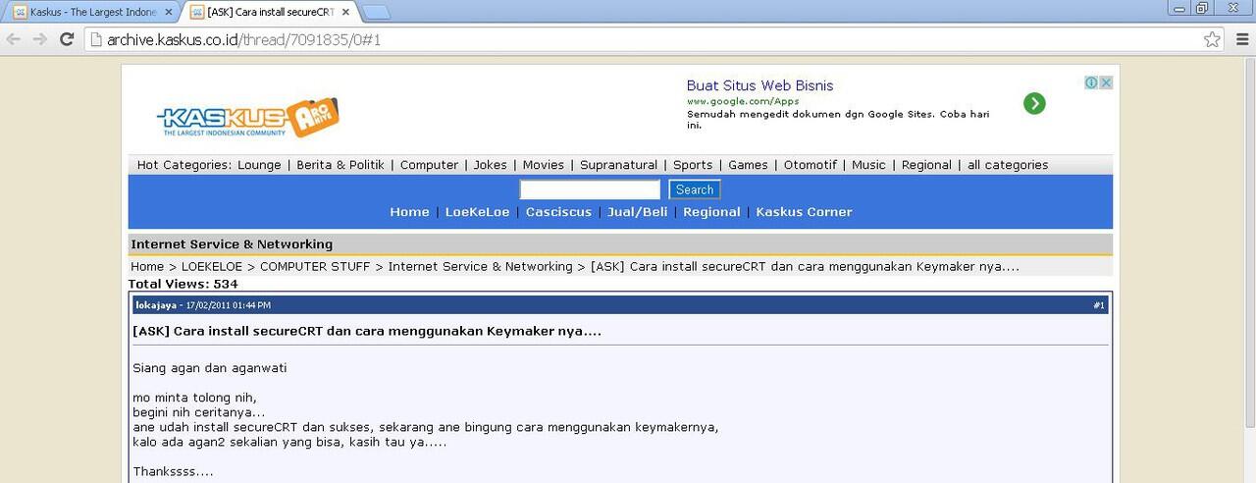Click Internet Service & Networking breadcrumb link
Screen dimensions: 1256x483
(x=480, y=267)
